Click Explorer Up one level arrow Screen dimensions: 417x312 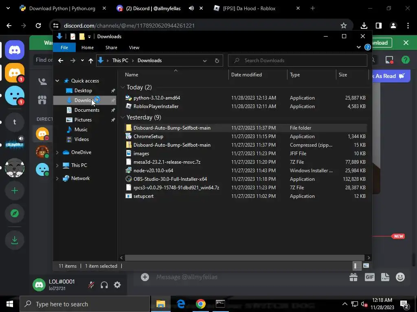pos(91,61)
